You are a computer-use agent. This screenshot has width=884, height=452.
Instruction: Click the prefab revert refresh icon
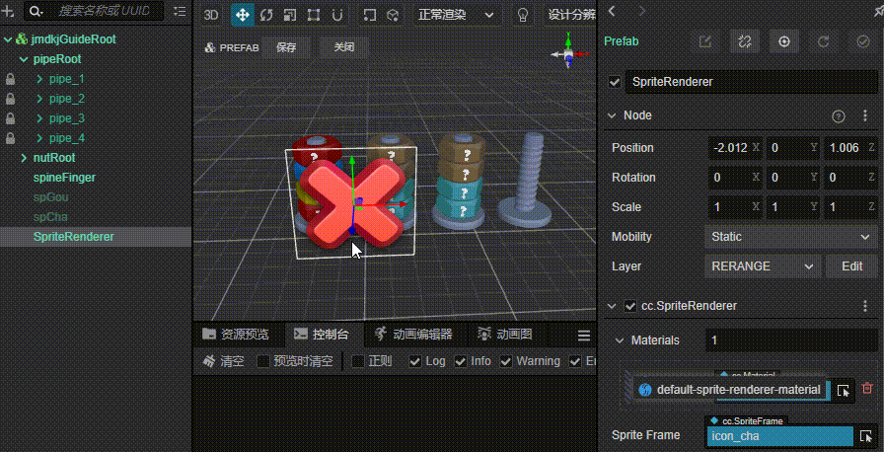[824, 41]
